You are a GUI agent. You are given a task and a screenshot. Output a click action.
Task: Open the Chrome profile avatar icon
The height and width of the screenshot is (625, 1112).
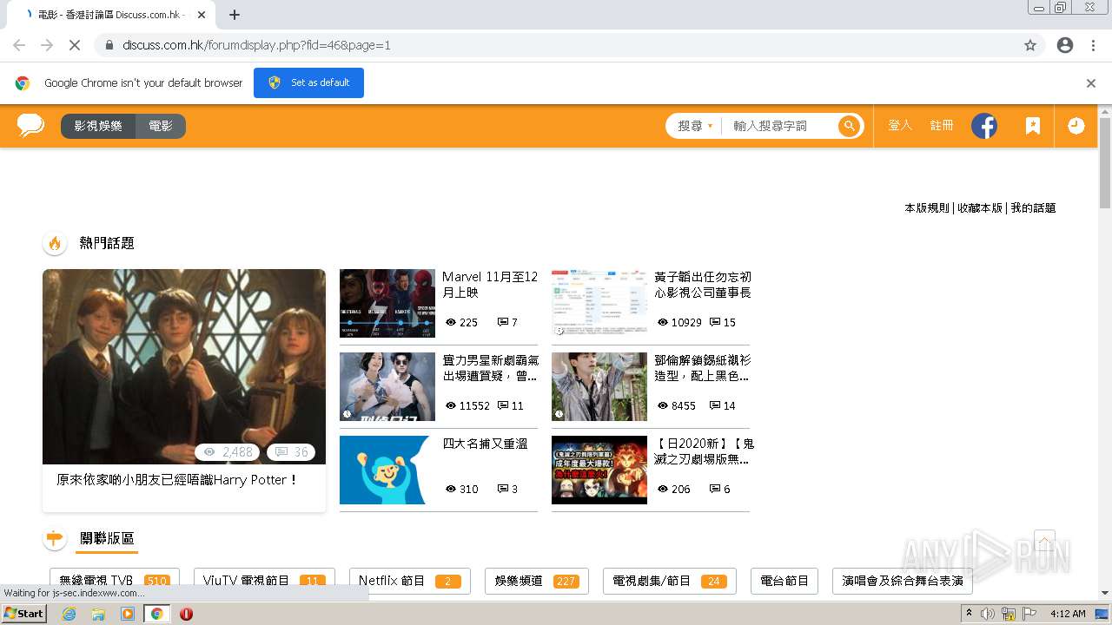1065,45
